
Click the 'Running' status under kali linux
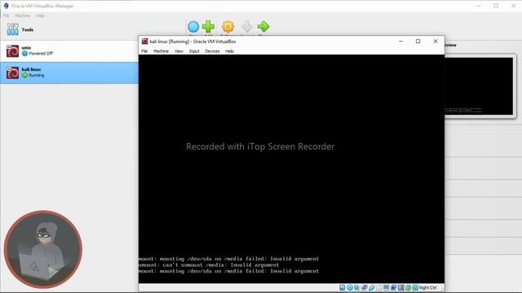pos(36,76)
